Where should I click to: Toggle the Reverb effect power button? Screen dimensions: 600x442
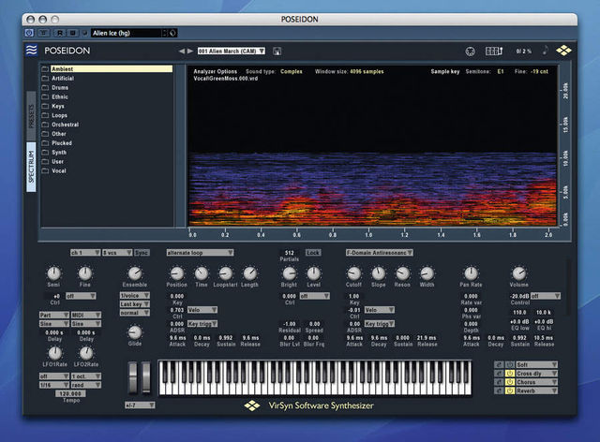(x=510, y=390)
